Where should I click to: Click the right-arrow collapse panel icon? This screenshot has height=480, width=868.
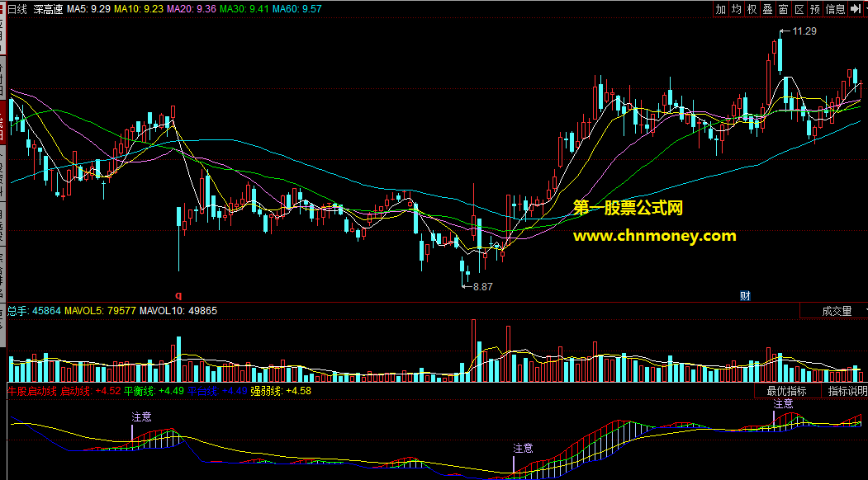[x=856, y=9]
